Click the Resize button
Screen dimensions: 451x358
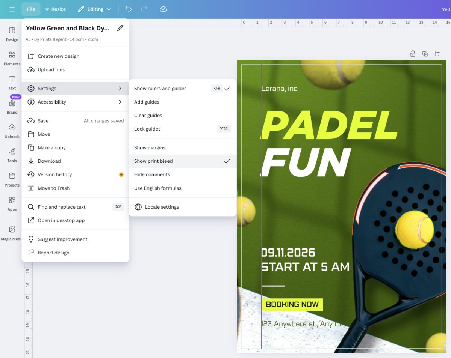click(x=55, y=9)
